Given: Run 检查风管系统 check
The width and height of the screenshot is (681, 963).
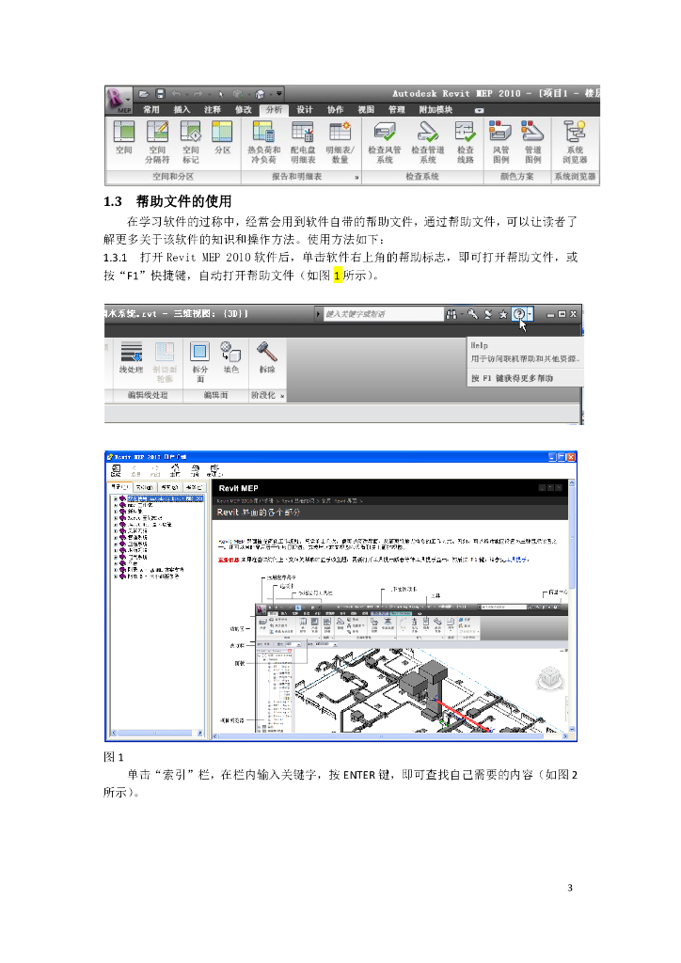Looking at the screenshot, I should (385, 143).
